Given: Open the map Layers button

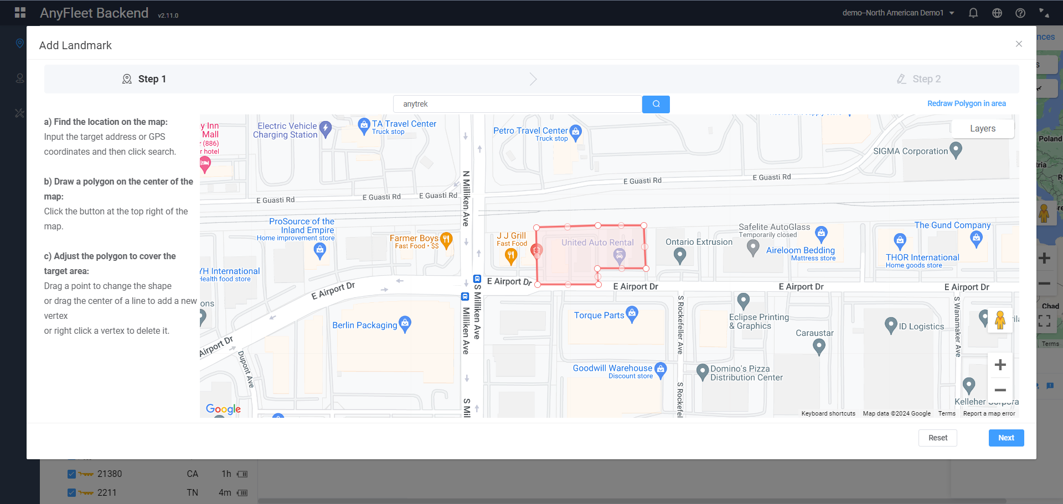Looking at the screenshot, I should coord(983,128).
